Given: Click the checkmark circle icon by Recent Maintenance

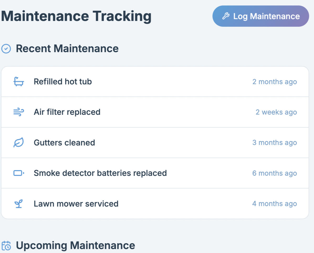Looking at the screenshot, I should 6,49.
